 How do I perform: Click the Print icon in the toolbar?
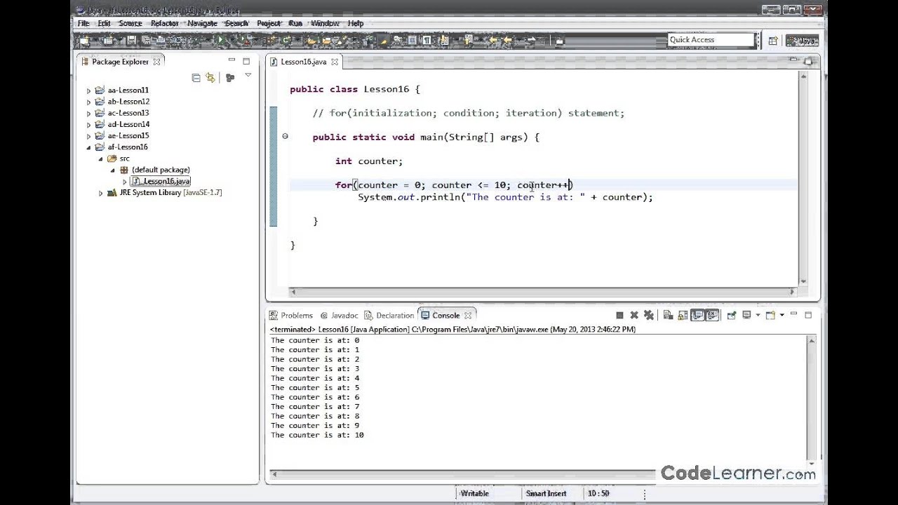[161, 41]
